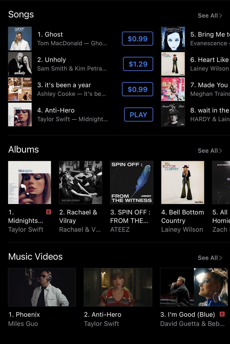Open the Unholy cover art
Screen dimensions: 230x344
[20, 64]
